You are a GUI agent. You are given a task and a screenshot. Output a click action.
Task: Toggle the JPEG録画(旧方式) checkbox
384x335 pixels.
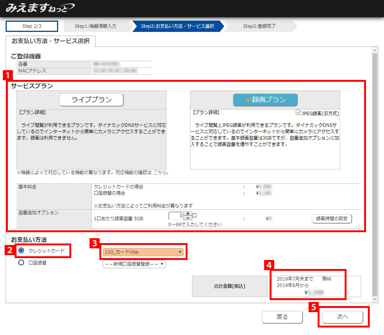[x=298, y=113]
